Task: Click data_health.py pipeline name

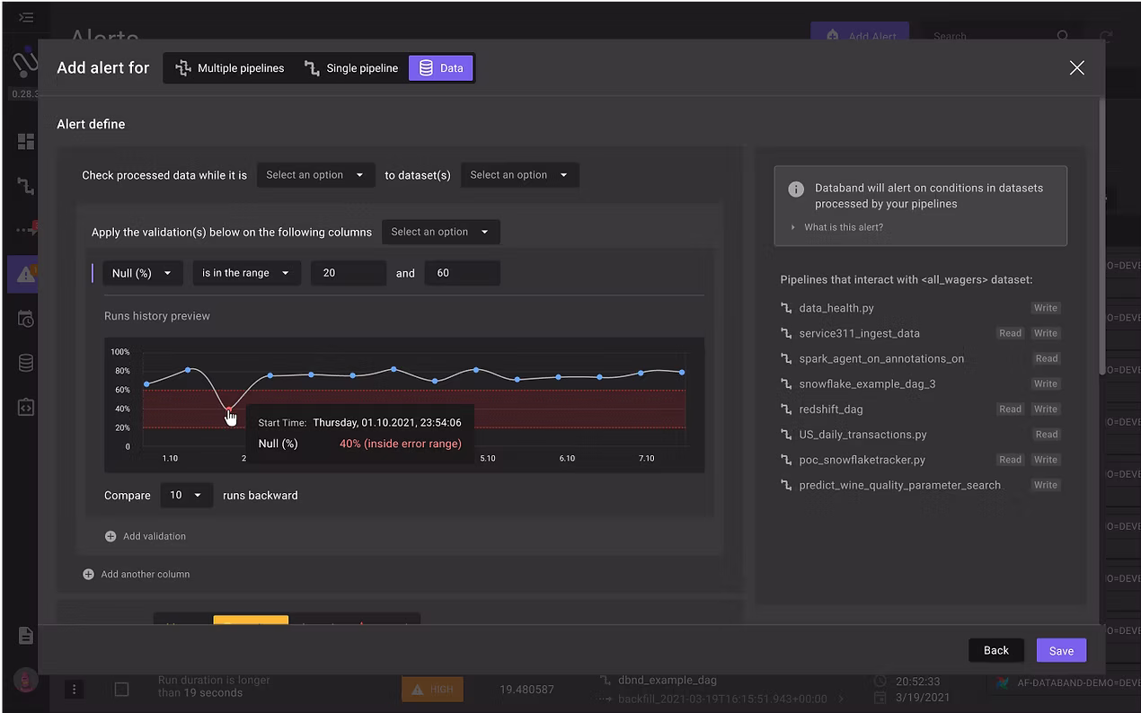Action: click(x=836, y=308)
